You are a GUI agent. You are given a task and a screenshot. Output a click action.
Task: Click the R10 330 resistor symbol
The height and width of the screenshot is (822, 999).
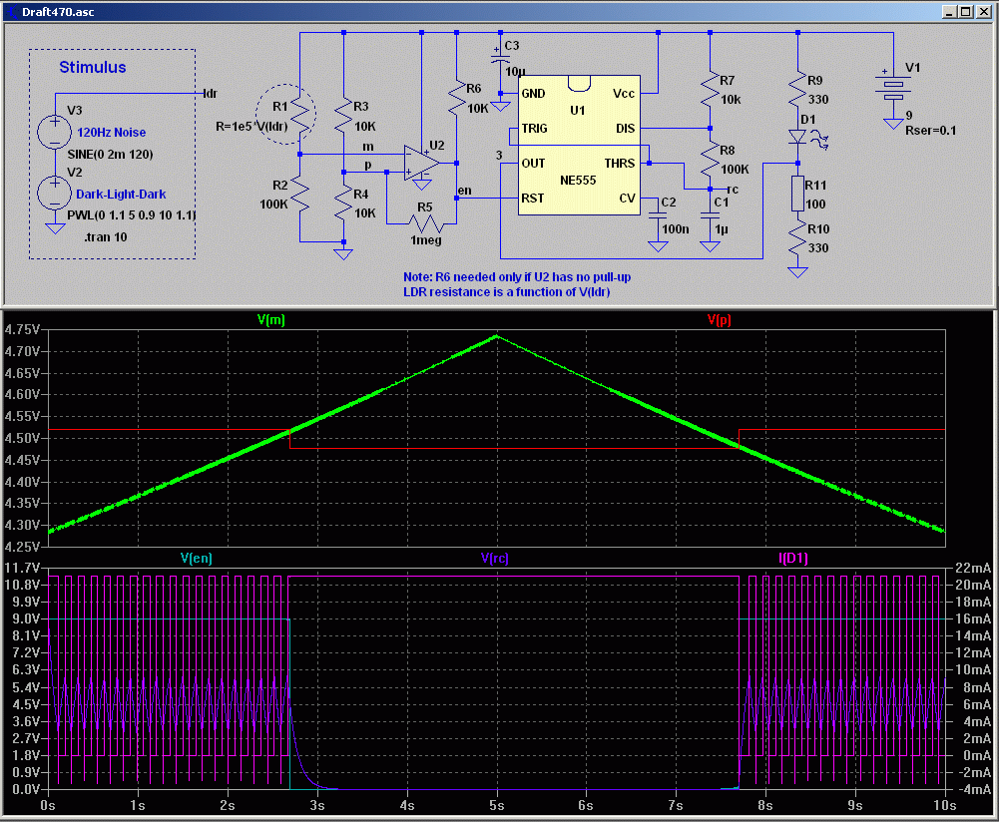[797, 239]
